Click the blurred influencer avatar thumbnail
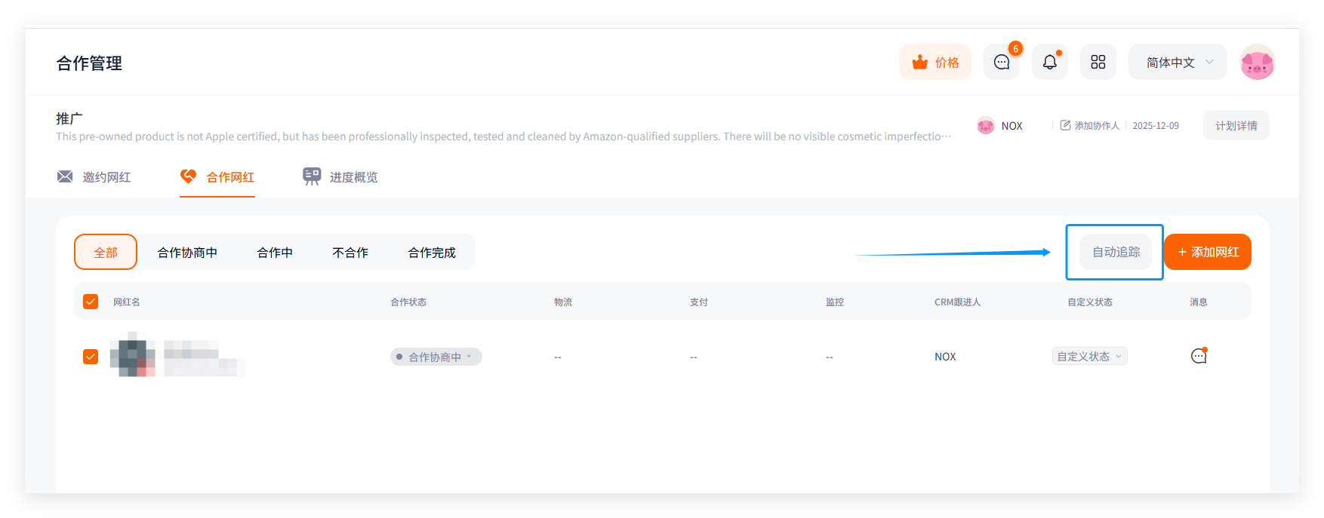 [x=132, y=354]
